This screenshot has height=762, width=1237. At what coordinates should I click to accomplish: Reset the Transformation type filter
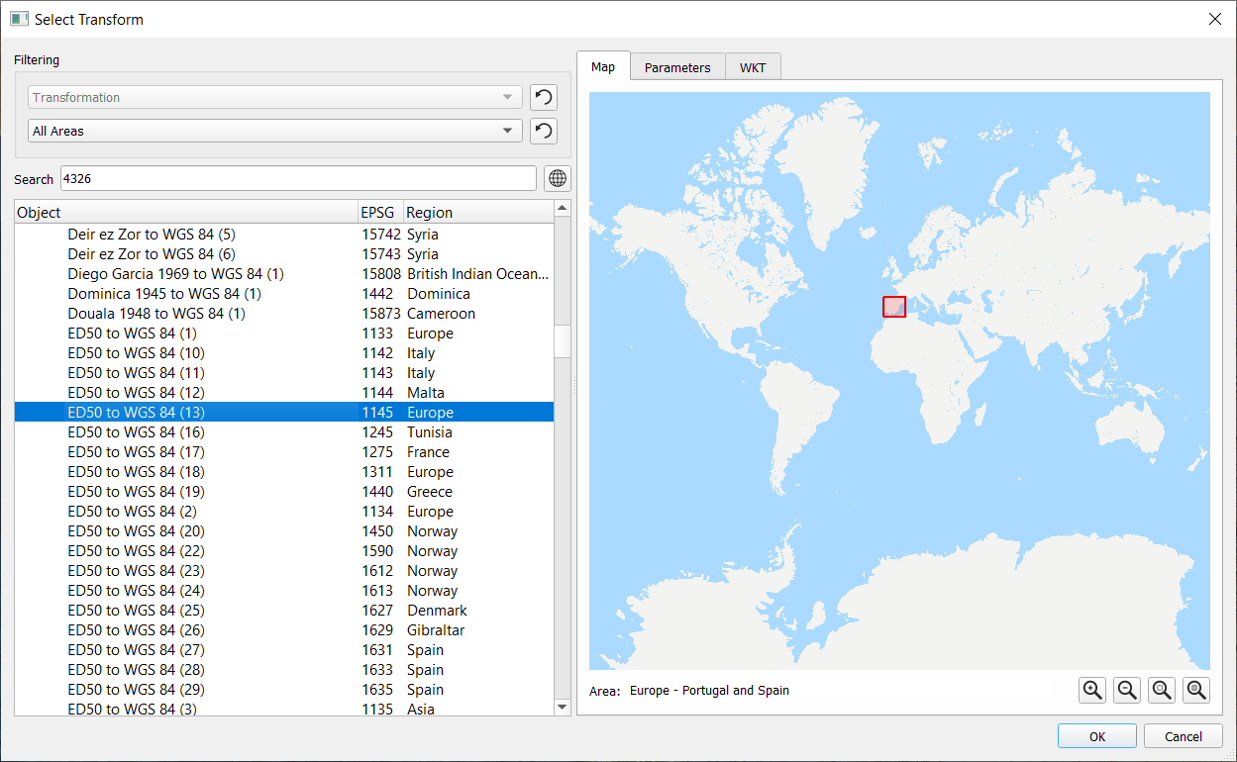(543, 97)
